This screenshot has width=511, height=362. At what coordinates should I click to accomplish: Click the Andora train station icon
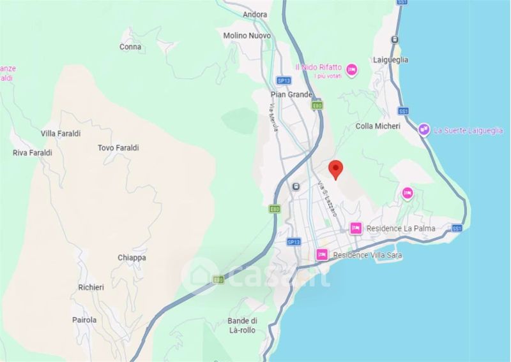(x=296, y=187)
